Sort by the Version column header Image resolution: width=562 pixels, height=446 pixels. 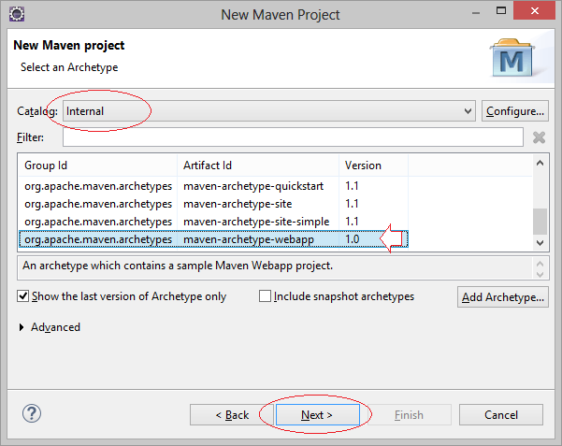coord(373,165)
